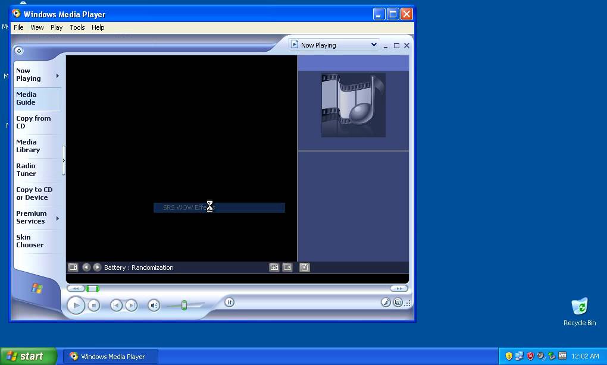607x365 pixels.
Task: Click the rewind button on seek bar
Action: tap(76, 288)
